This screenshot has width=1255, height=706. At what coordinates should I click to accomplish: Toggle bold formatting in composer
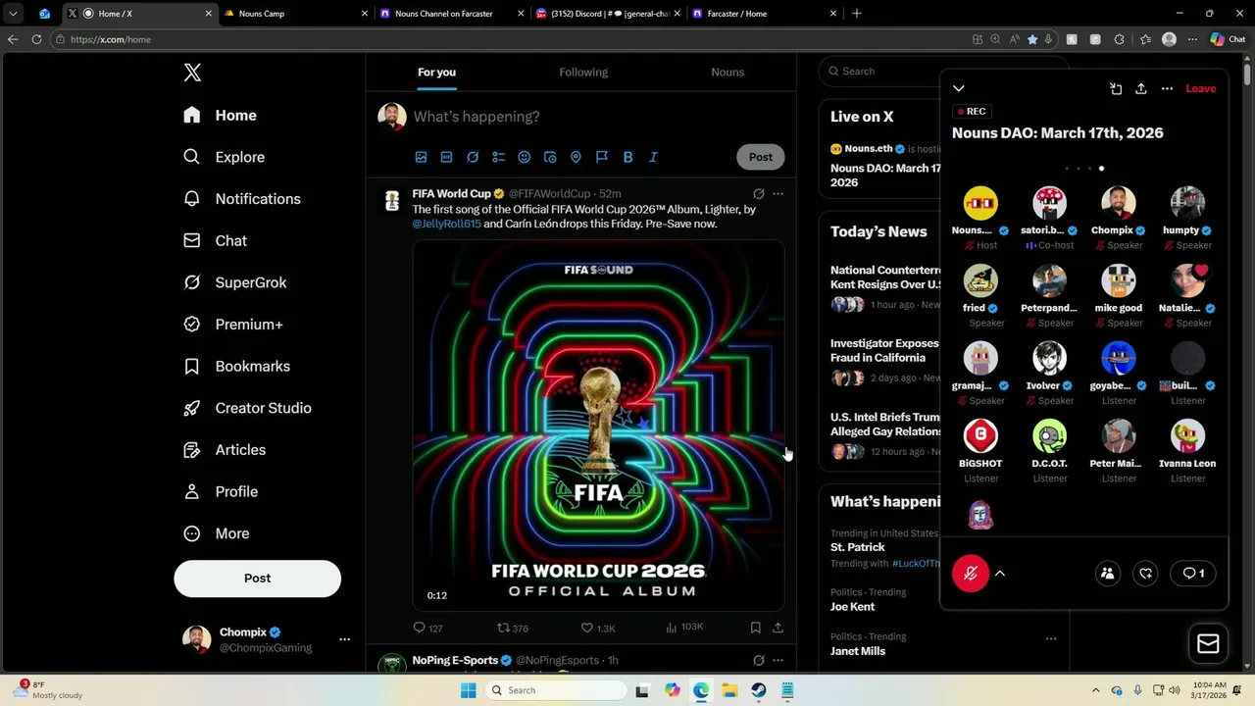point(627,157)
